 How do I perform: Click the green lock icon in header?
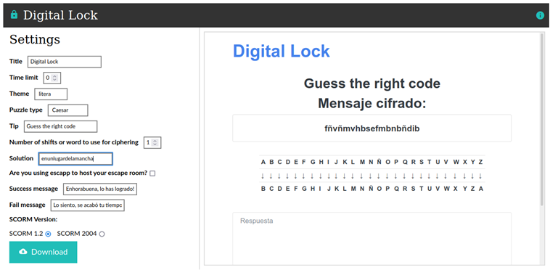tap(14, 15)
